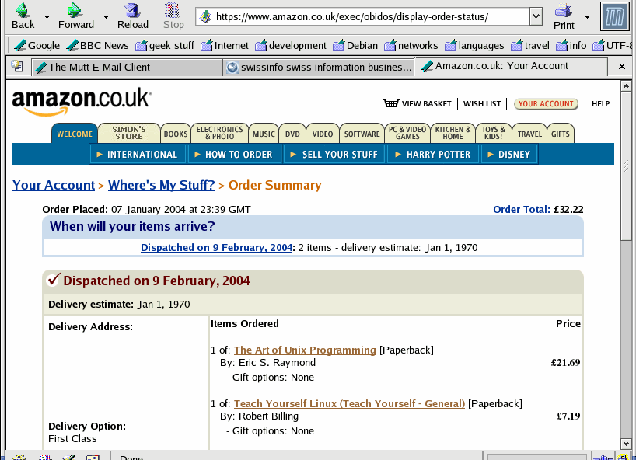This screenshot has width=636, height=460.
Task: Click the International sub-navigation button
Action: (138, 155)
